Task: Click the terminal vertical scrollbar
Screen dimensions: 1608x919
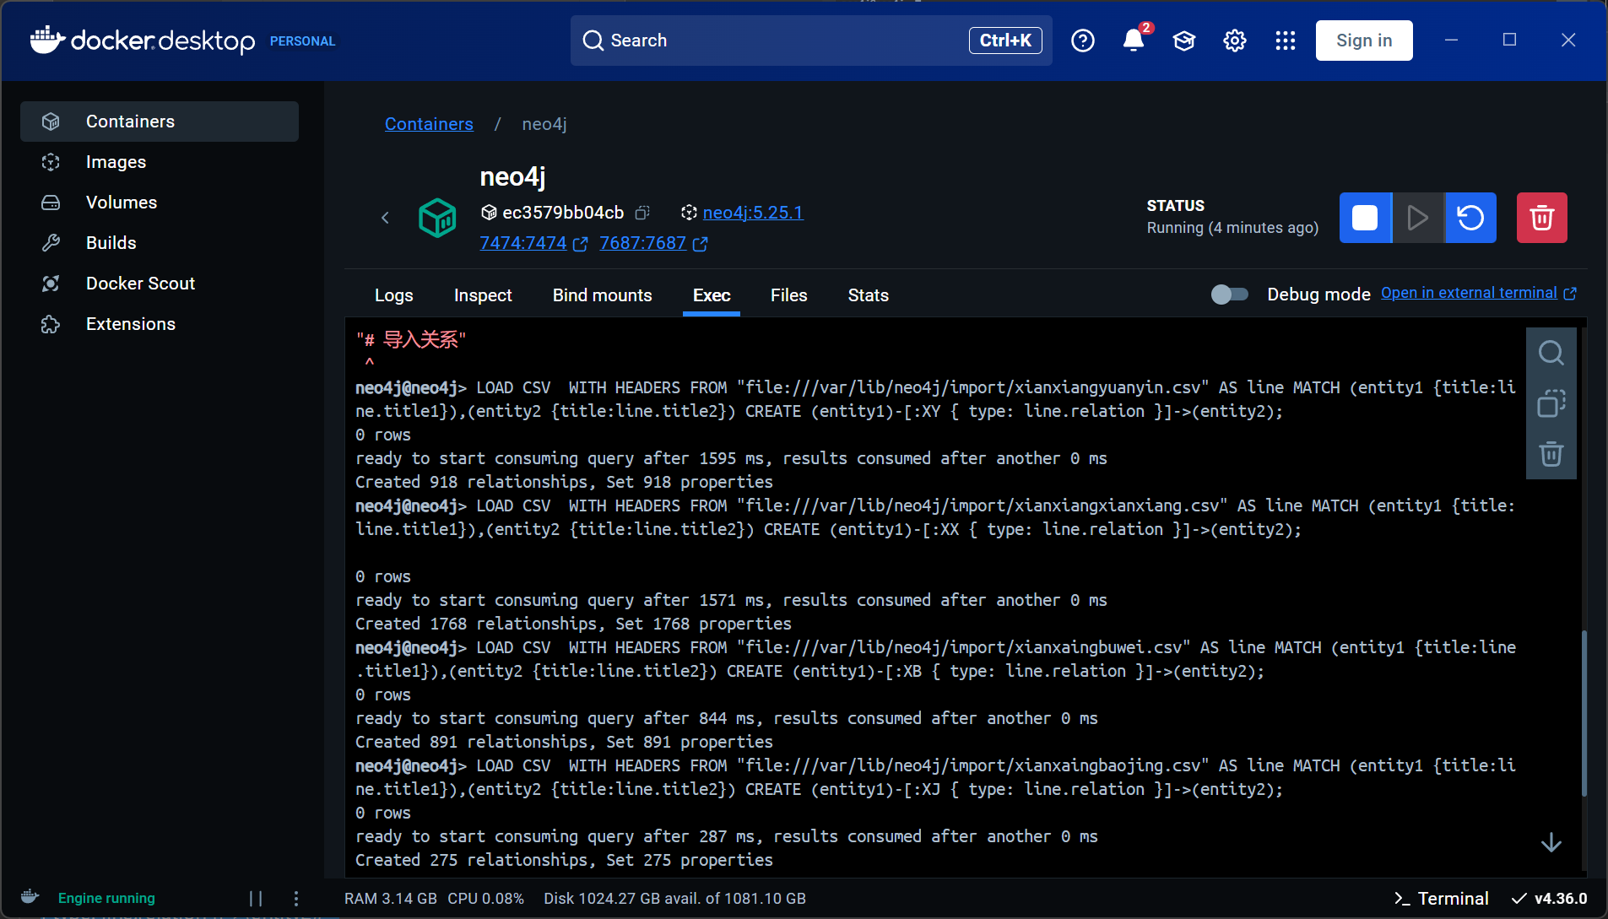Action: [1584, 714]
